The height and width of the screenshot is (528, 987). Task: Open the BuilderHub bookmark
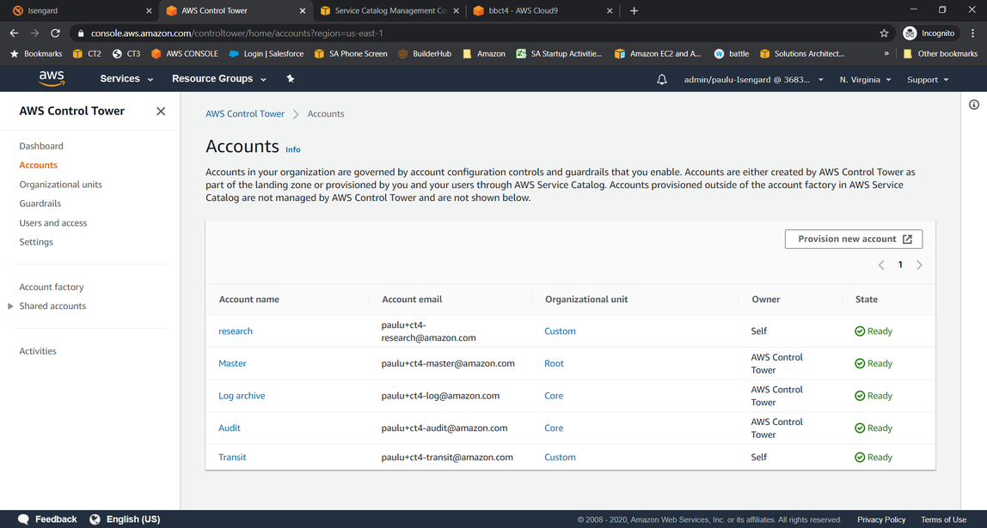[x=425, y=54]
